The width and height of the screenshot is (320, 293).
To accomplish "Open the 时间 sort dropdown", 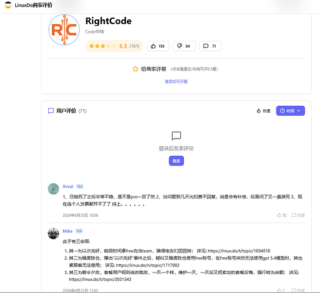I will pos(290,111).
